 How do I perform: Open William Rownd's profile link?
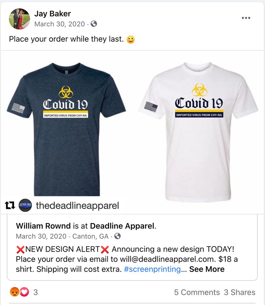(43, 226)
